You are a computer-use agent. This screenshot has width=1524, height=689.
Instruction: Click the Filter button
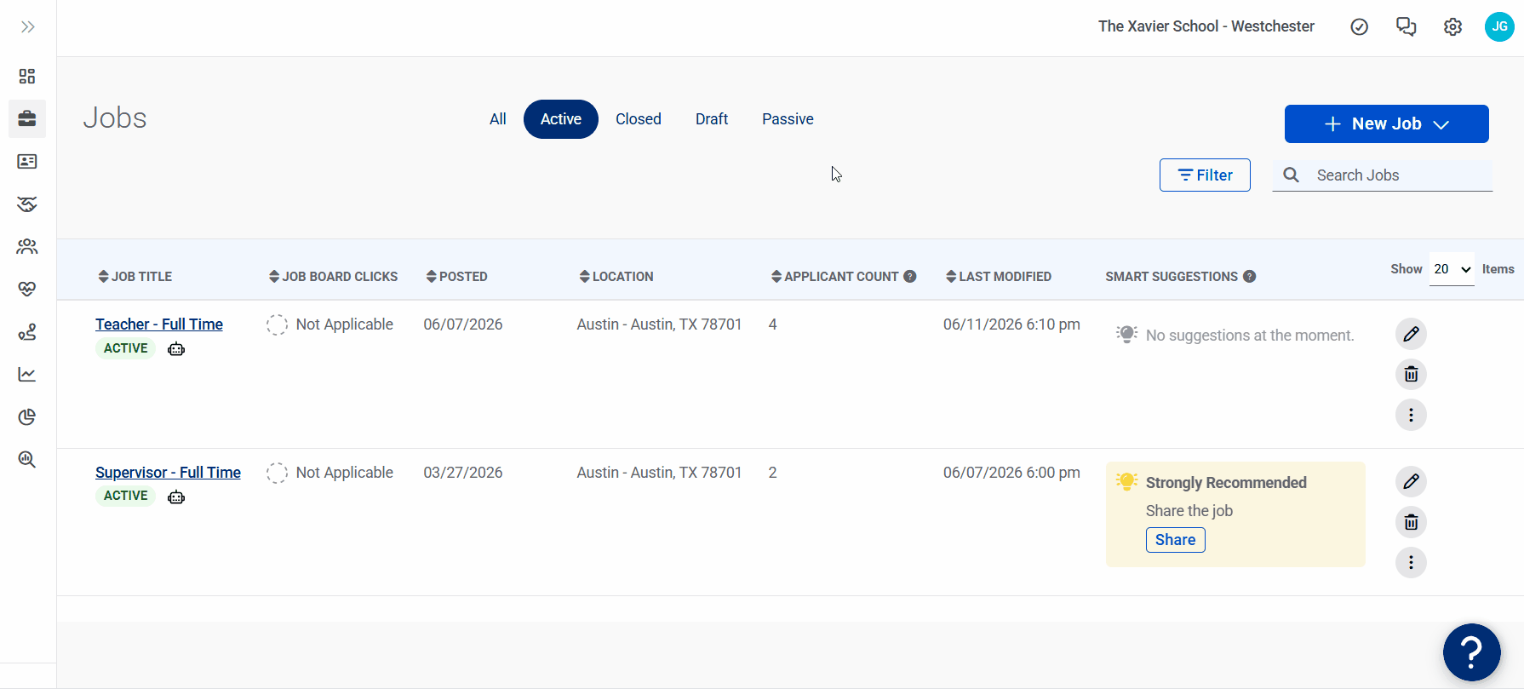click(x=1205, y=175)
